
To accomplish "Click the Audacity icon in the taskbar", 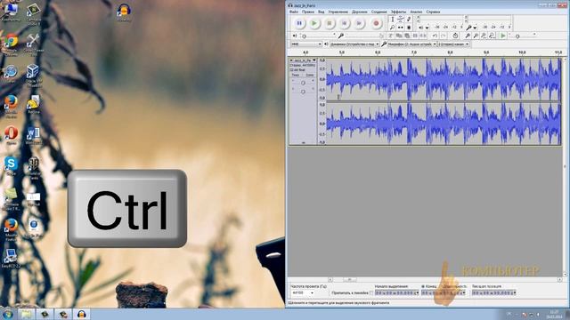I will tap(81, 314).
